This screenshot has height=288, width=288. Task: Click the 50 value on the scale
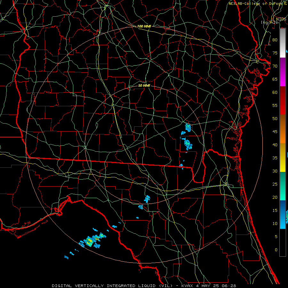pyautogui.click(x=275, y=118)
